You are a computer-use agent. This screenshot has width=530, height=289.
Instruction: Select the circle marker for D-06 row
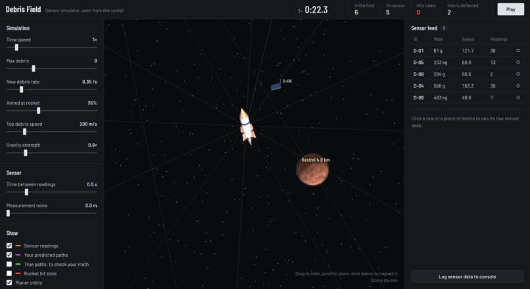518,97
